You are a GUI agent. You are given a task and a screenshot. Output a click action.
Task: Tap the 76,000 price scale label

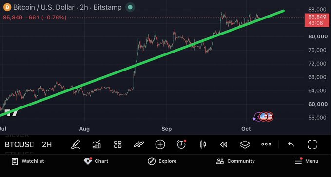pos(317,50)
